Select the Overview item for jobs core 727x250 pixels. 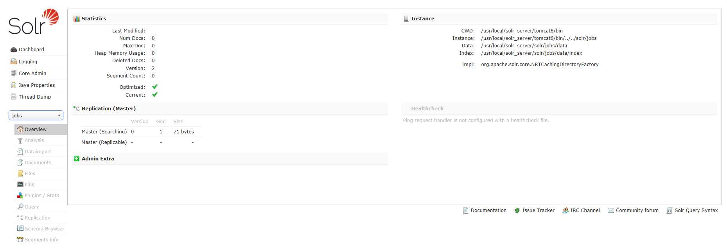[x=41, y=129]
